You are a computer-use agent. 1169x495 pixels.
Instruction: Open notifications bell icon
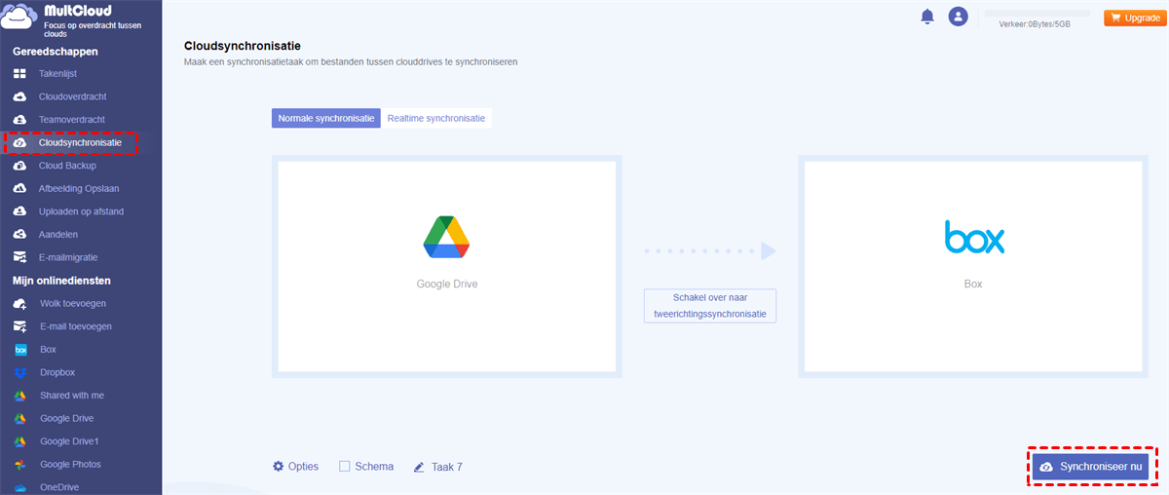[927, 17]
